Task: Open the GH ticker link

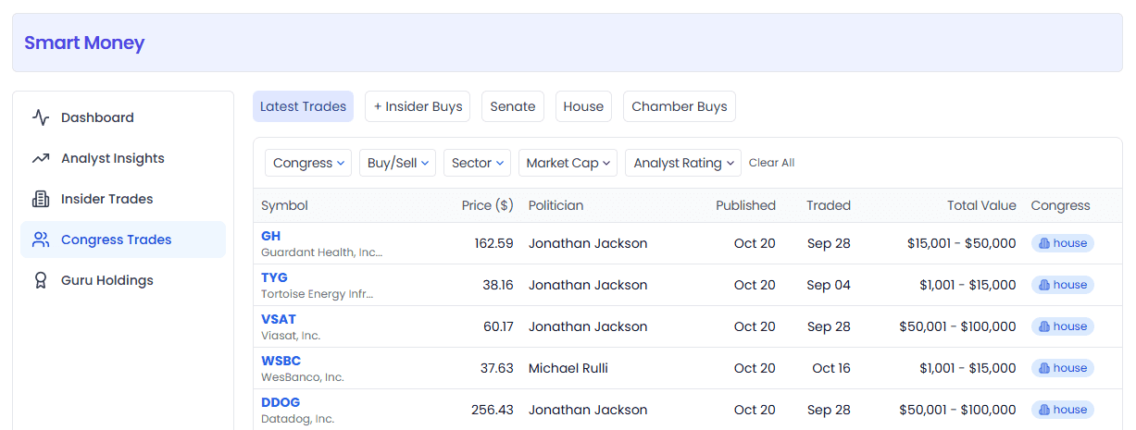Action: click(x=270, y=236)
